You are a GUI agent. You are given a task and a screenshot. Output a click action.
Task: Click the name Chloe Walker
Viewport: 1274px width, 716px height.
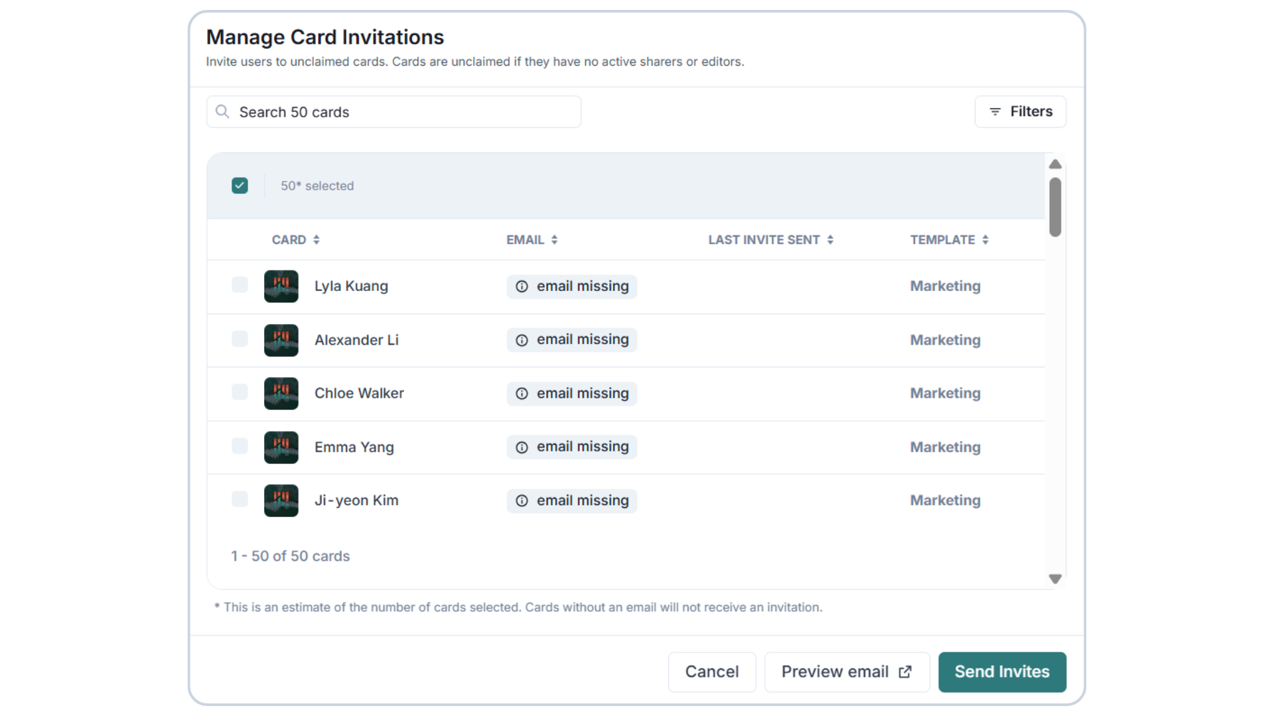coord(359,394)
